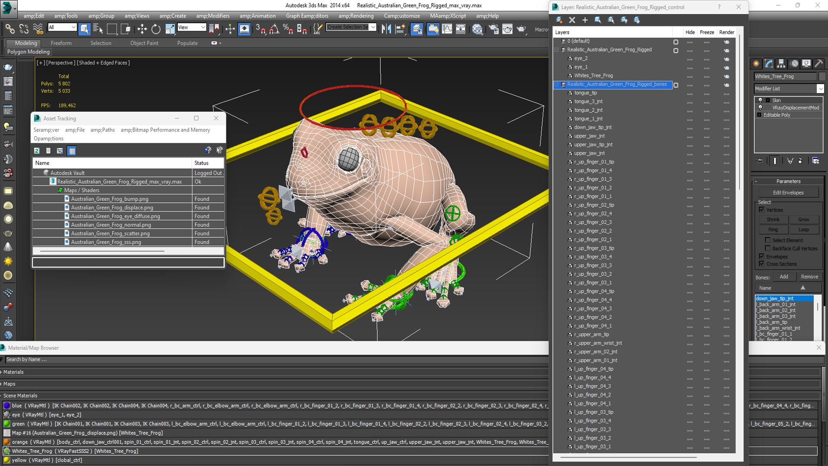Click the Remove bones button
828x466 pixels.
click(x=809, y=277)
